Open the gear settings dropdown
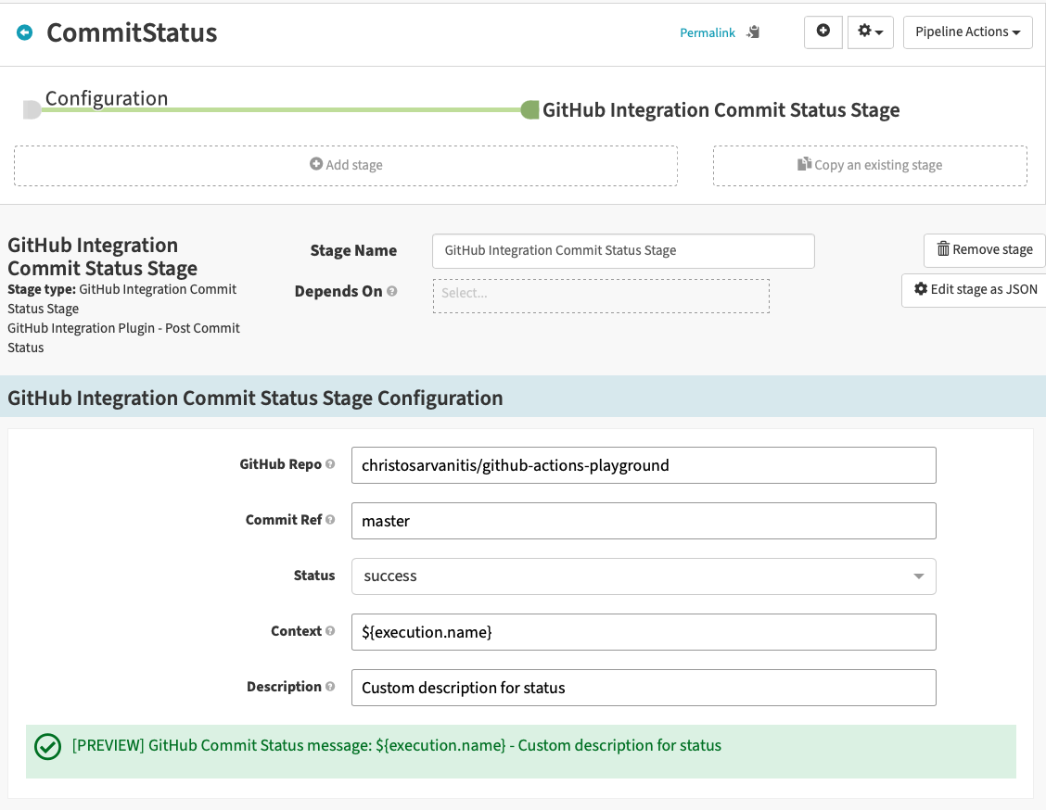Image resolution: width=1046 pixels, height=810 pixels. tap(870, 32)
